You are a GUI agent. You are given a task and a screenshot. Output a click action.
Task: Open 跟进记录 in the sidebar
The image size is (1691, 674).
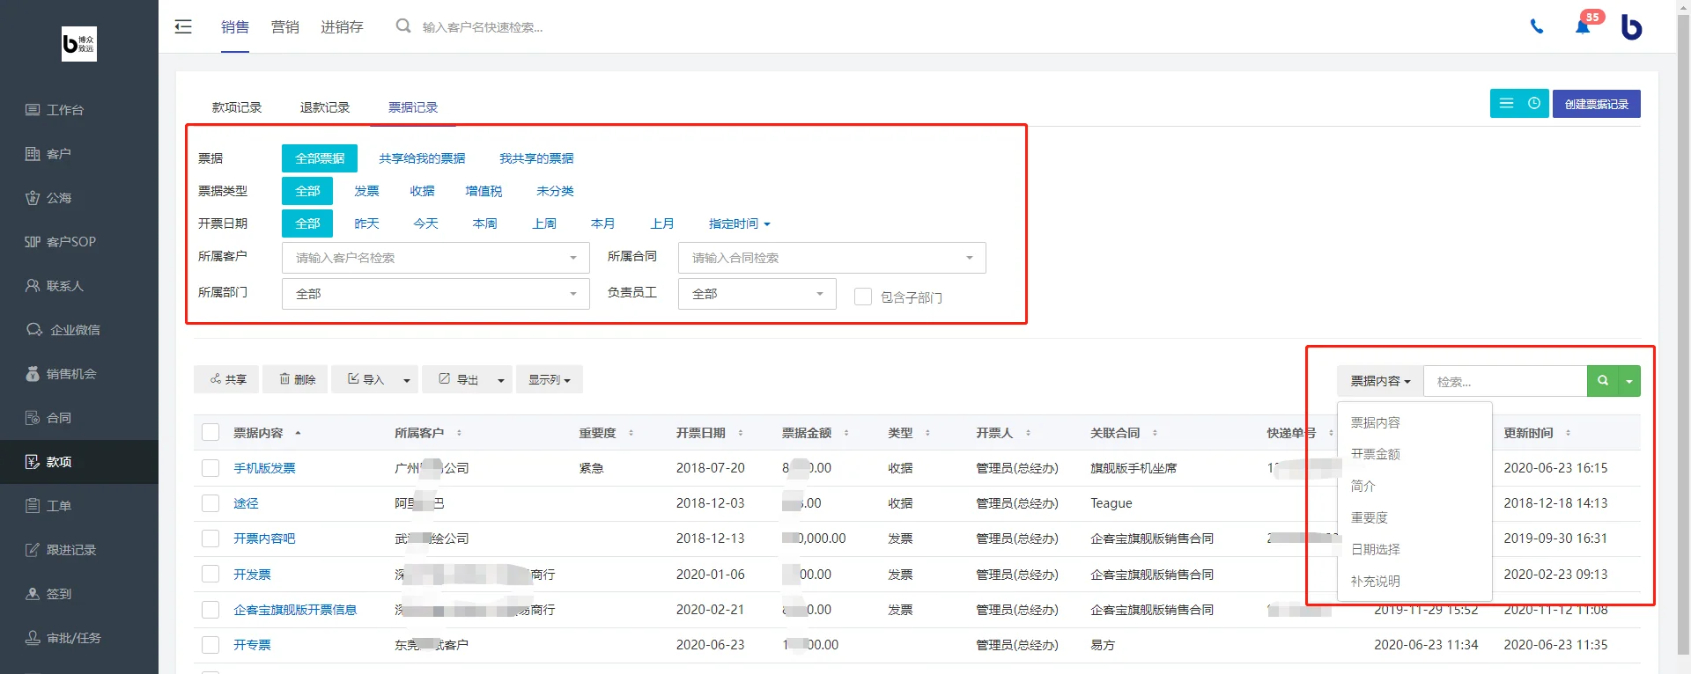coord(79,550)
